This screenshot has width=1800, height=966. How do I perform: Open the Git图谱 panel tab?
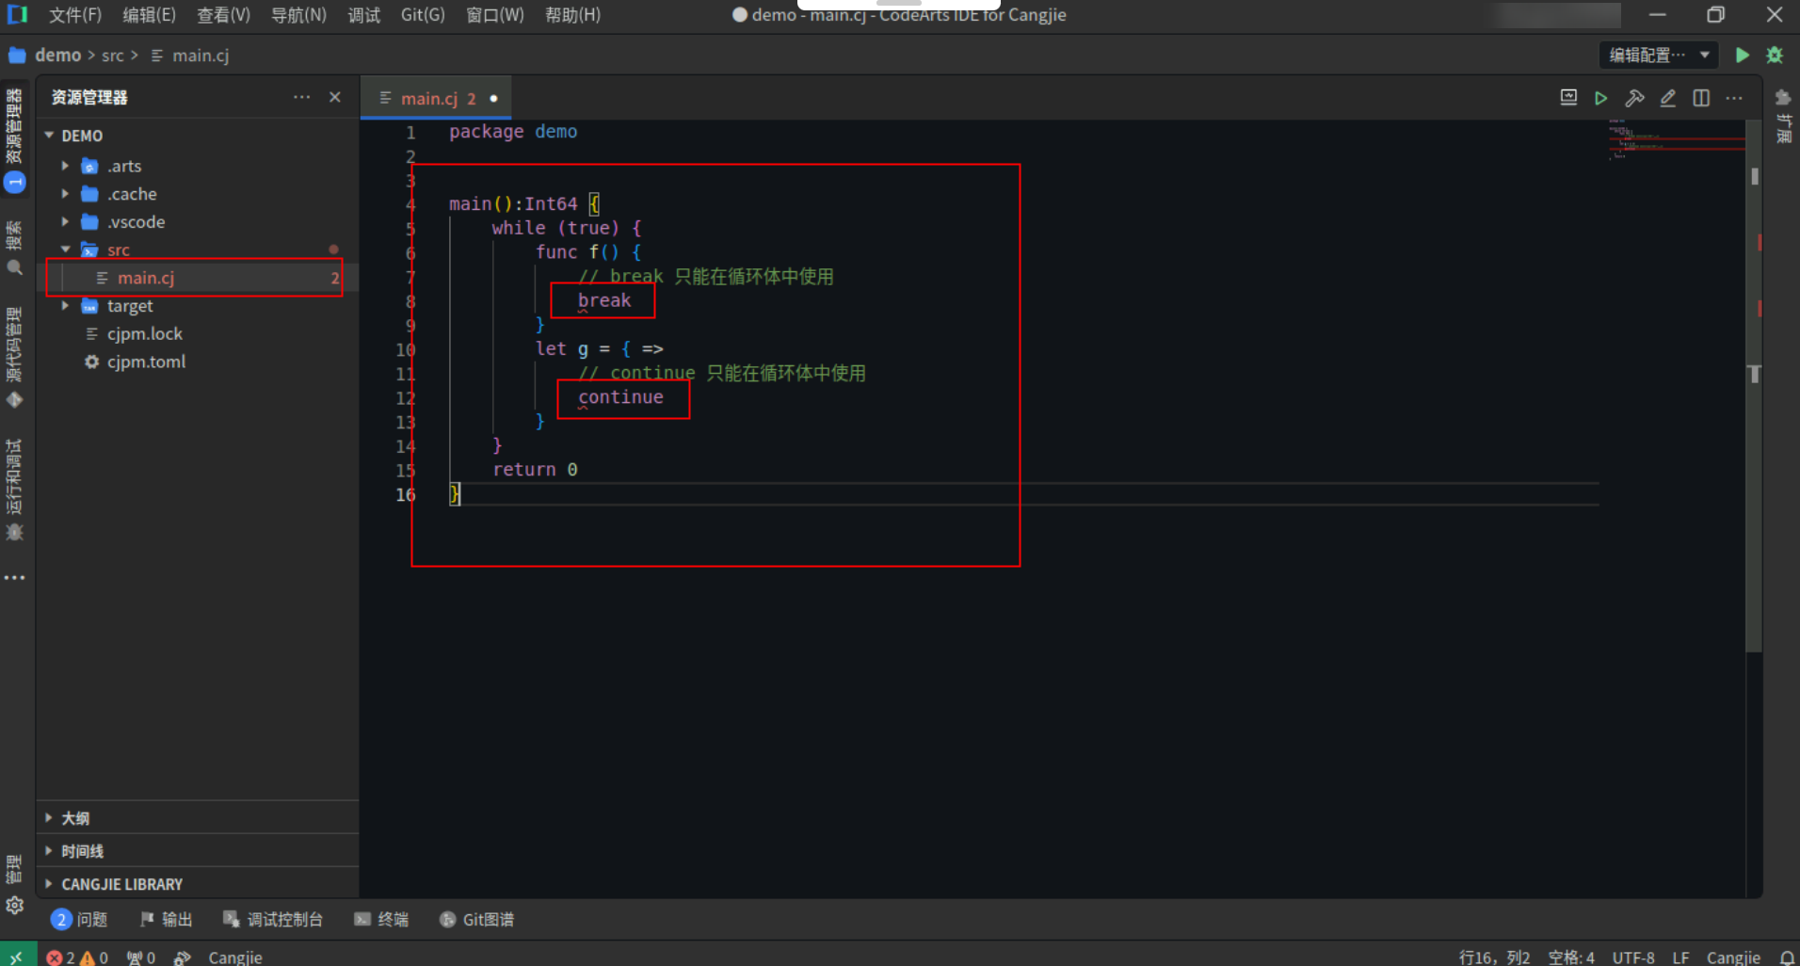pyautogui.click(x=477, y=919)
